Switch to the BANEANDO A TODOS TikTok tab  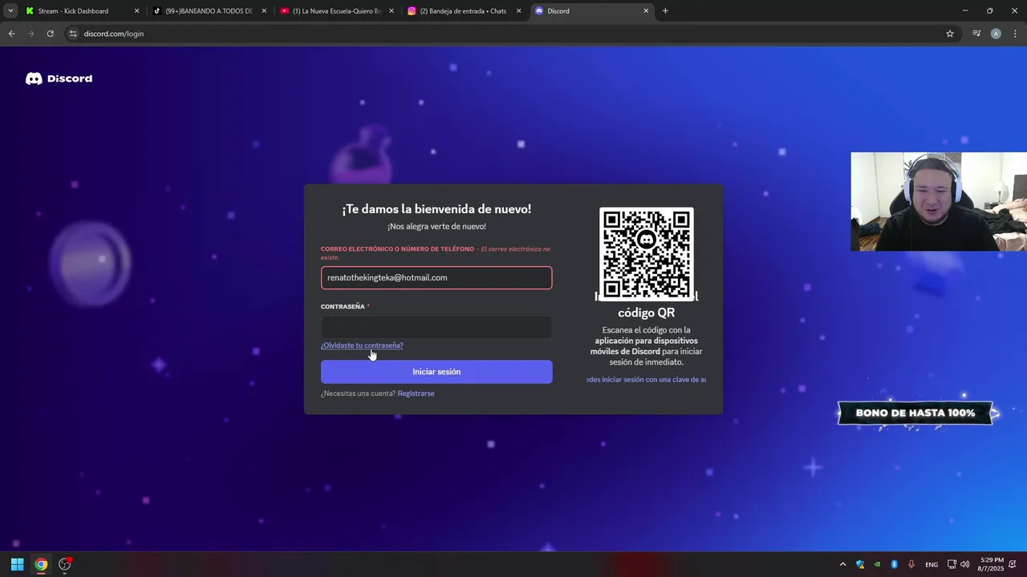pos(209,11)
